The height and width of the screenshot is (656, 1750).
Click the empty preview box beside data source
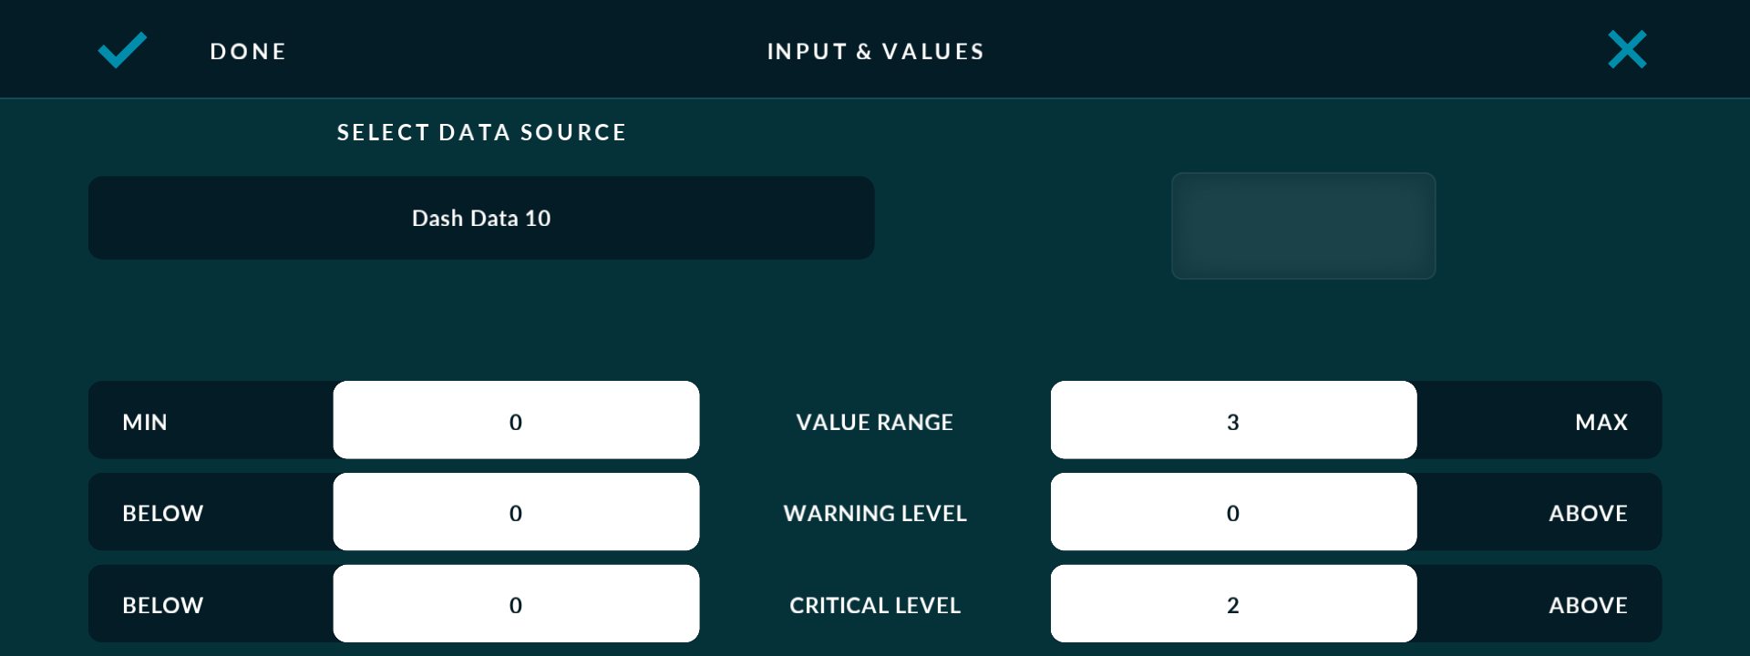point(1302,226)
